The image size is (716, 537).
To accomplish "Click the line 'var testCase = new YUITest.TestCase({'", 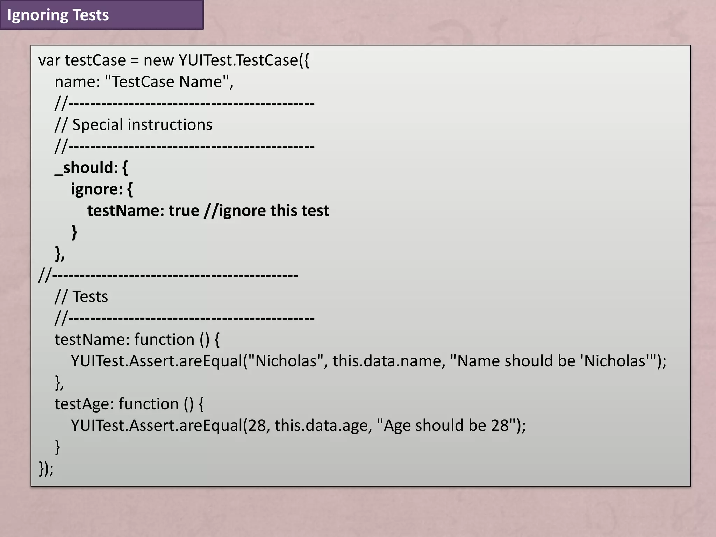I will [x=174, y=60].
